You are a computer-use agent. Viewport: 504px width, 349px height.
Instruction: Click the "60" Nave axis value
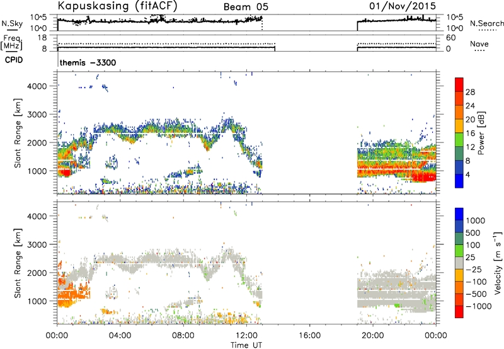450,38
